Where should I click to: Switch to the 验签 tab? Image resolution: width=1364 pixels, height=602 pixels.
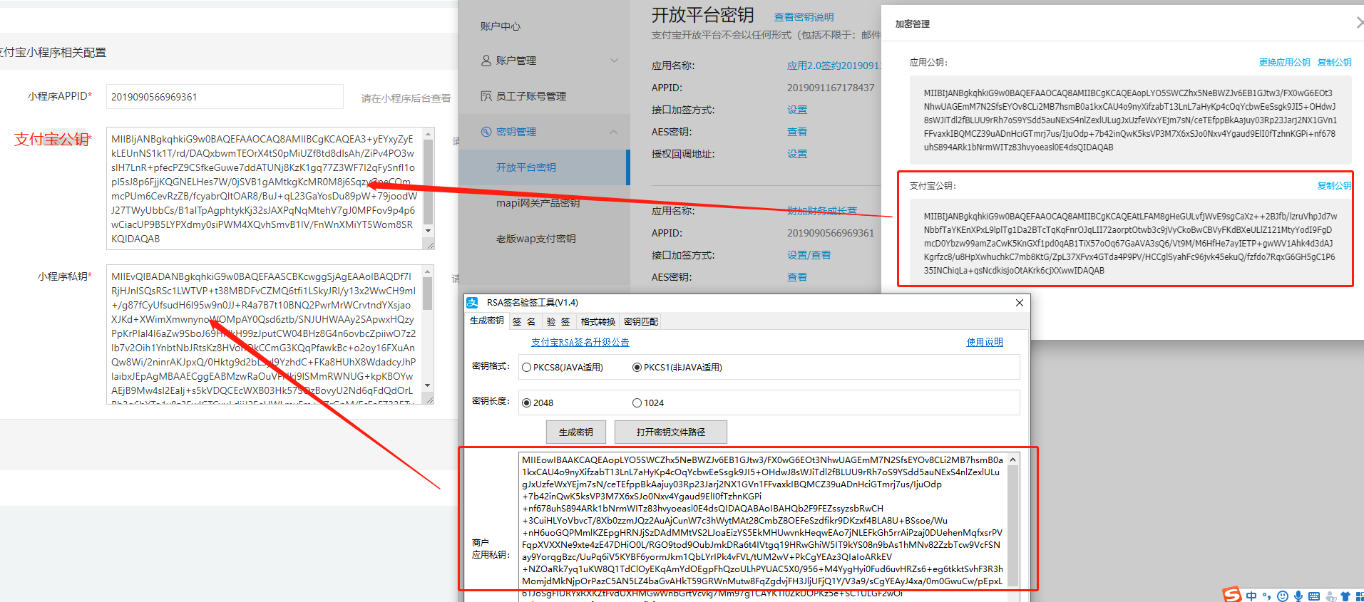558,322
